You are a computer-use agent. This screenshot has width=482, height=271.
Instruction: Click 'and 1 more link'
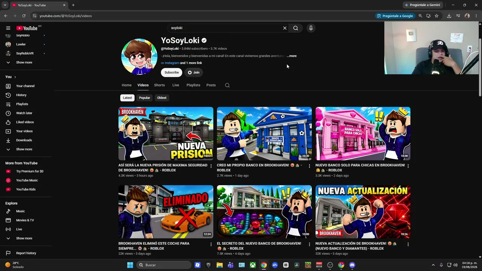pyautogui.click(x=191, y=63)
